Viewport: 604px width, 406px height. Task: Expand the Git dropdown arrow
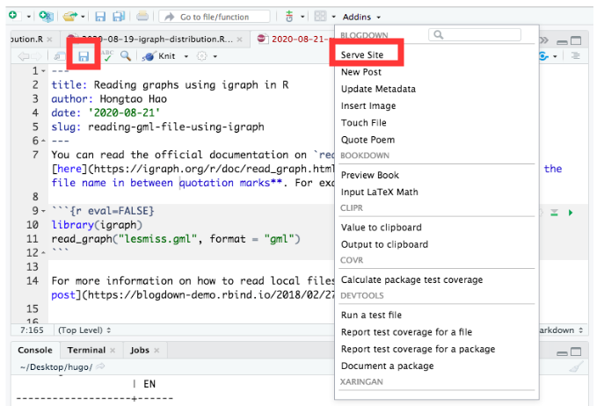pos(302,17)
